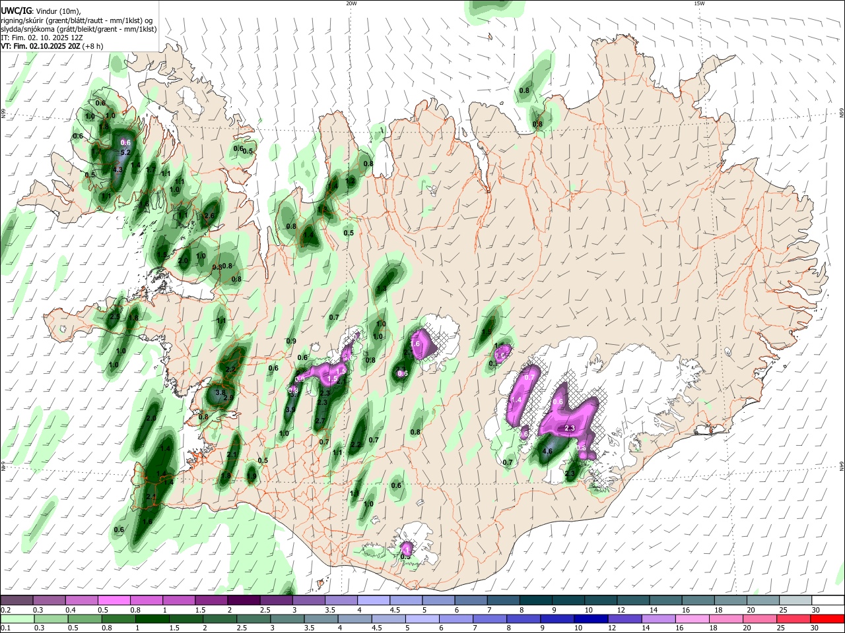
Task: Click the precipitation value '5.2' in the Westfjords
Action: pyautogui.click(x=125, y=152)
